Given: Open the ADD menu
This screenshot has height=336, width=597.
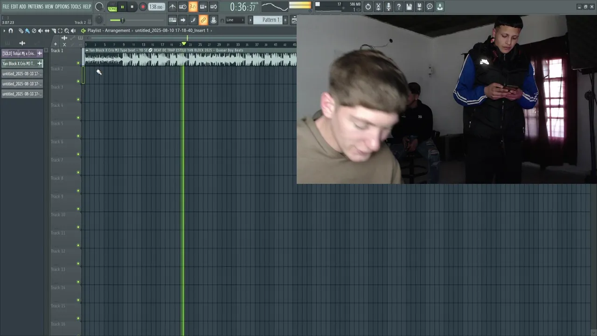Looking at the screenshot, I should [22, 7].
